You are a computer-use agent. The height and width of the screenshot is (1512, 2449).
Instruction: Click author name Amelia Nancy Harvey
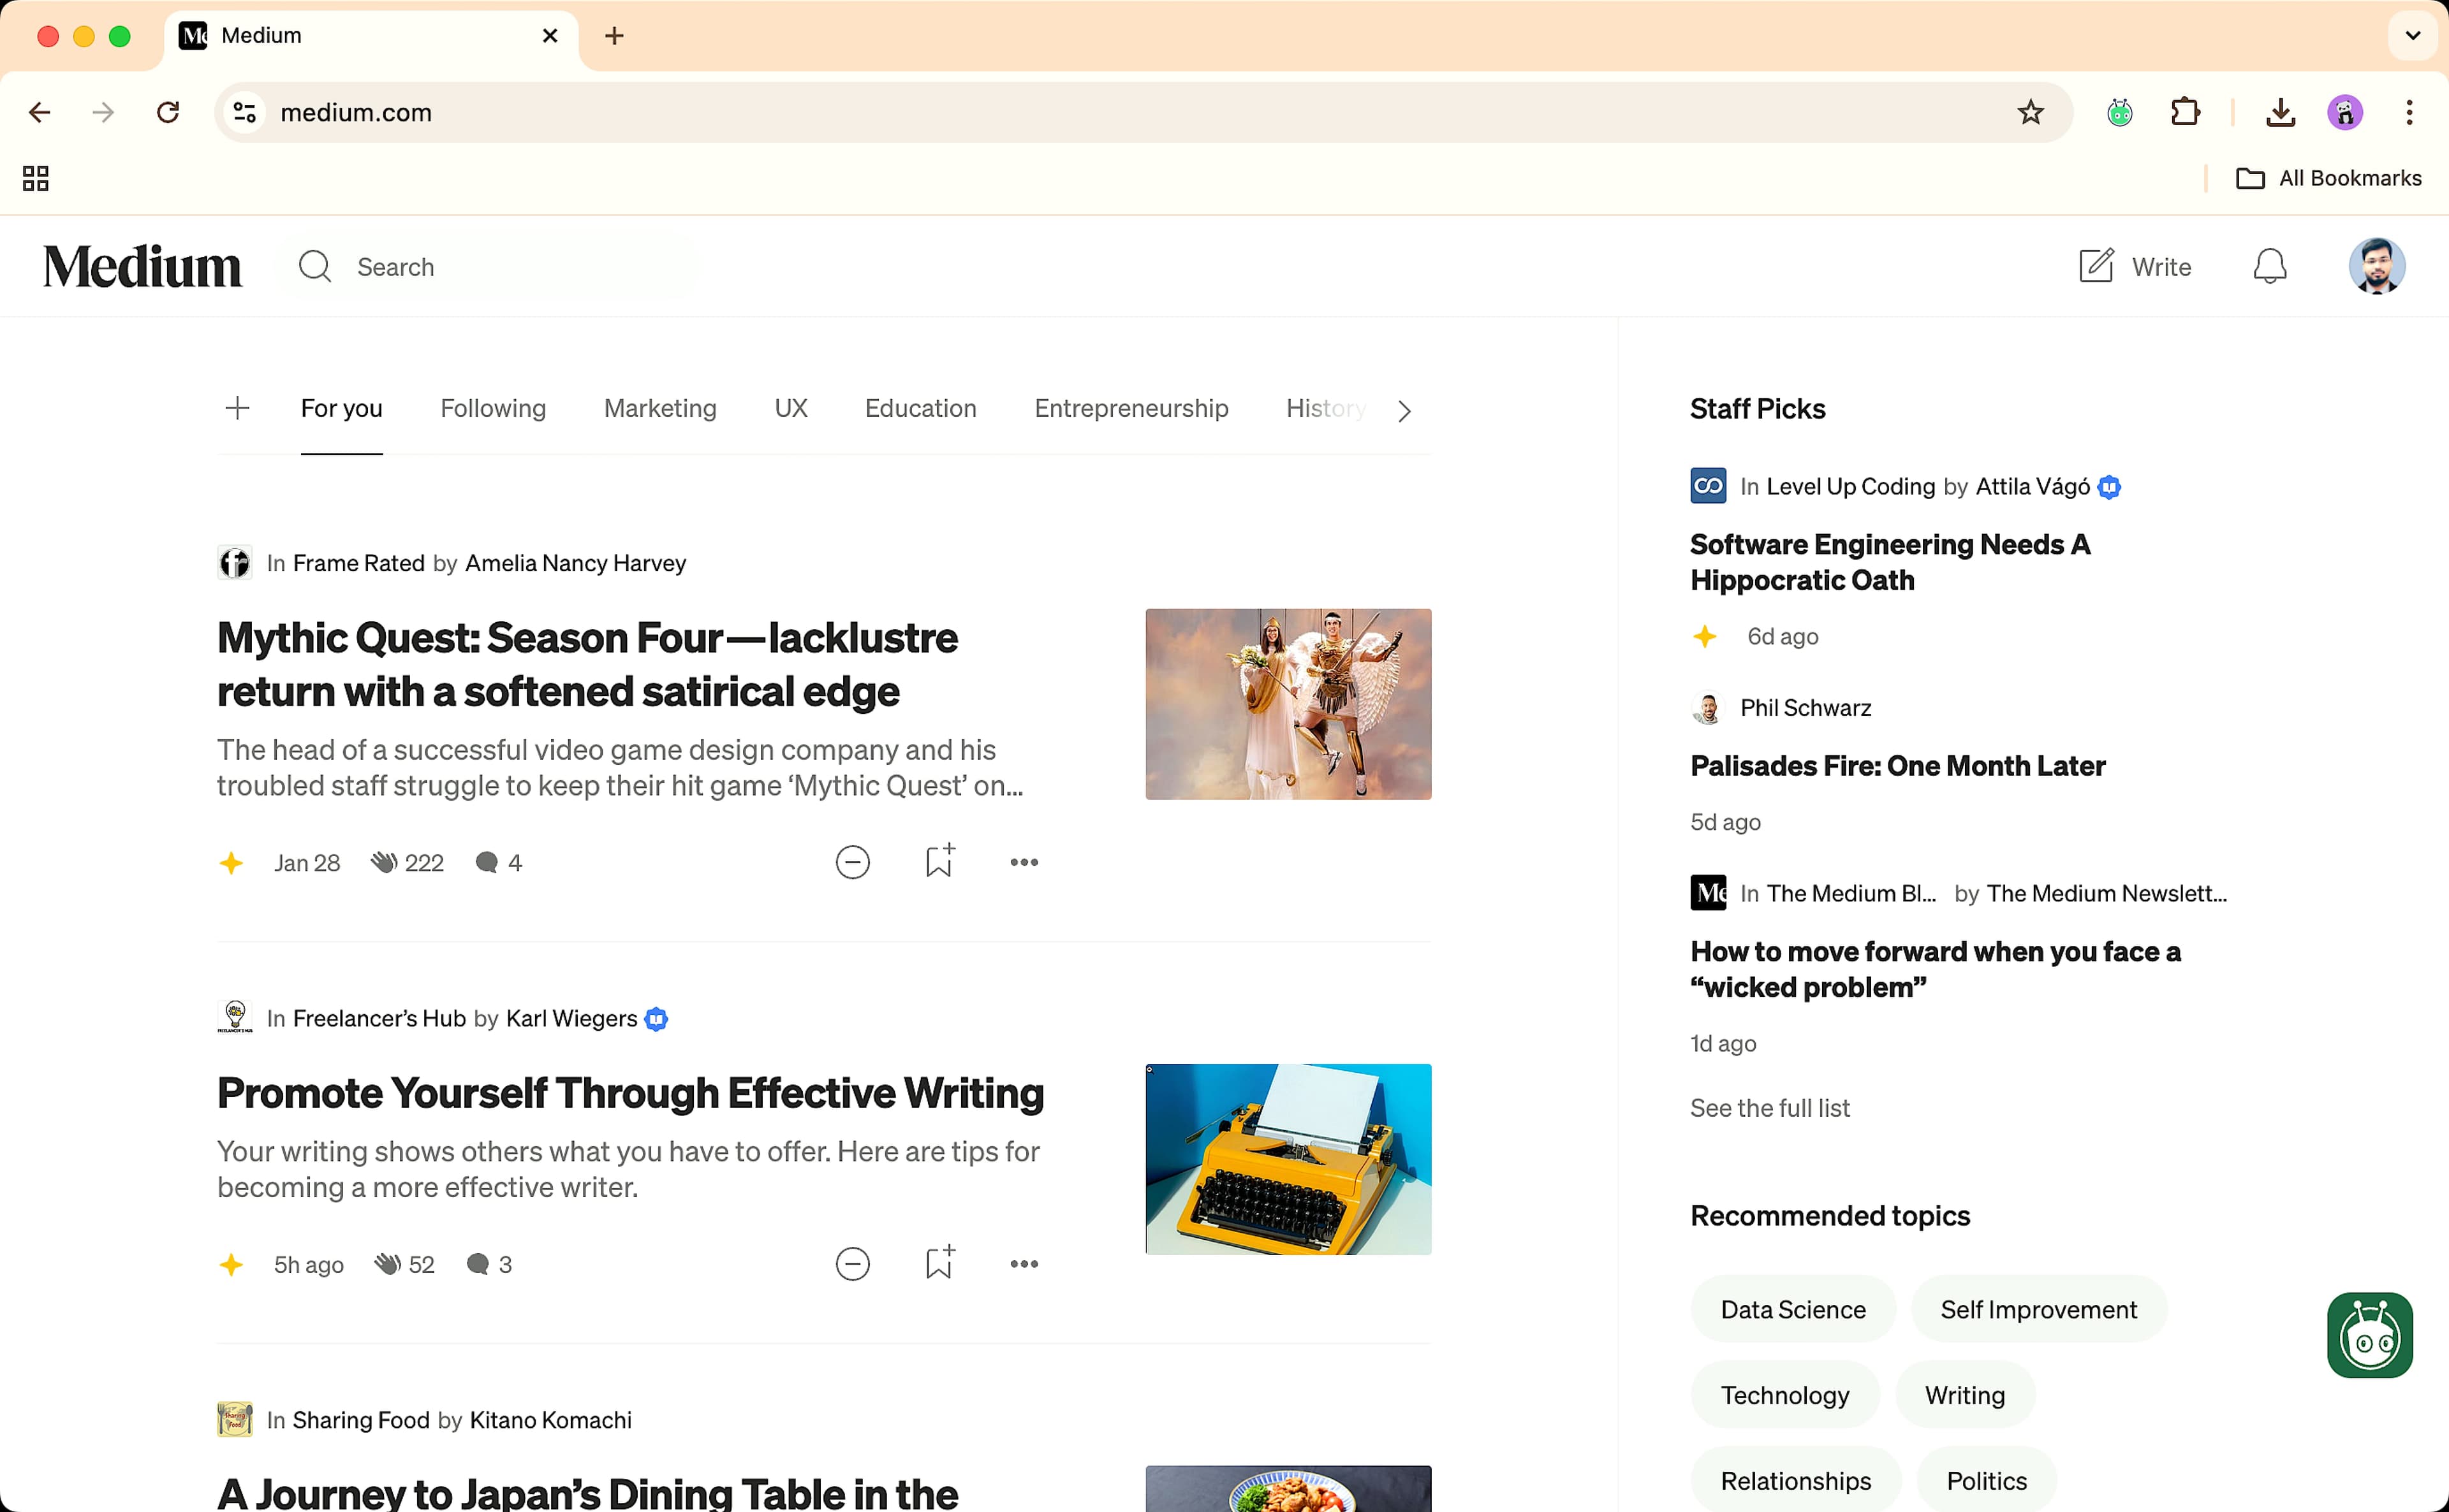click(x=575, y=563)
